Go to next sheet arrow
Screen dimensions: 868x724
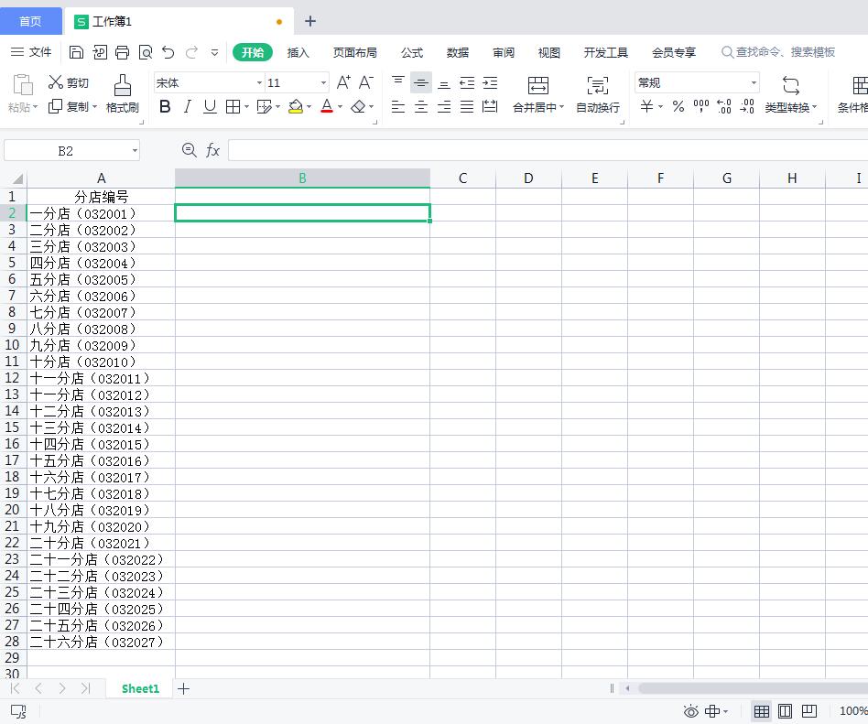coord(62,688)
